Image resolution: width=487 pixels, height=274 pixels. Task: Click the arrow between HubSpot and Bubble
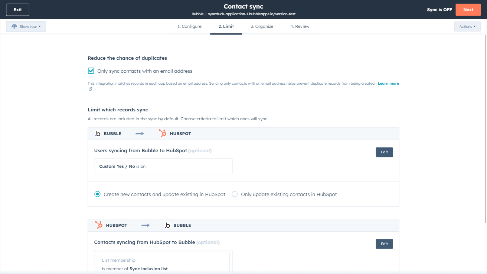tap(146, 225)
